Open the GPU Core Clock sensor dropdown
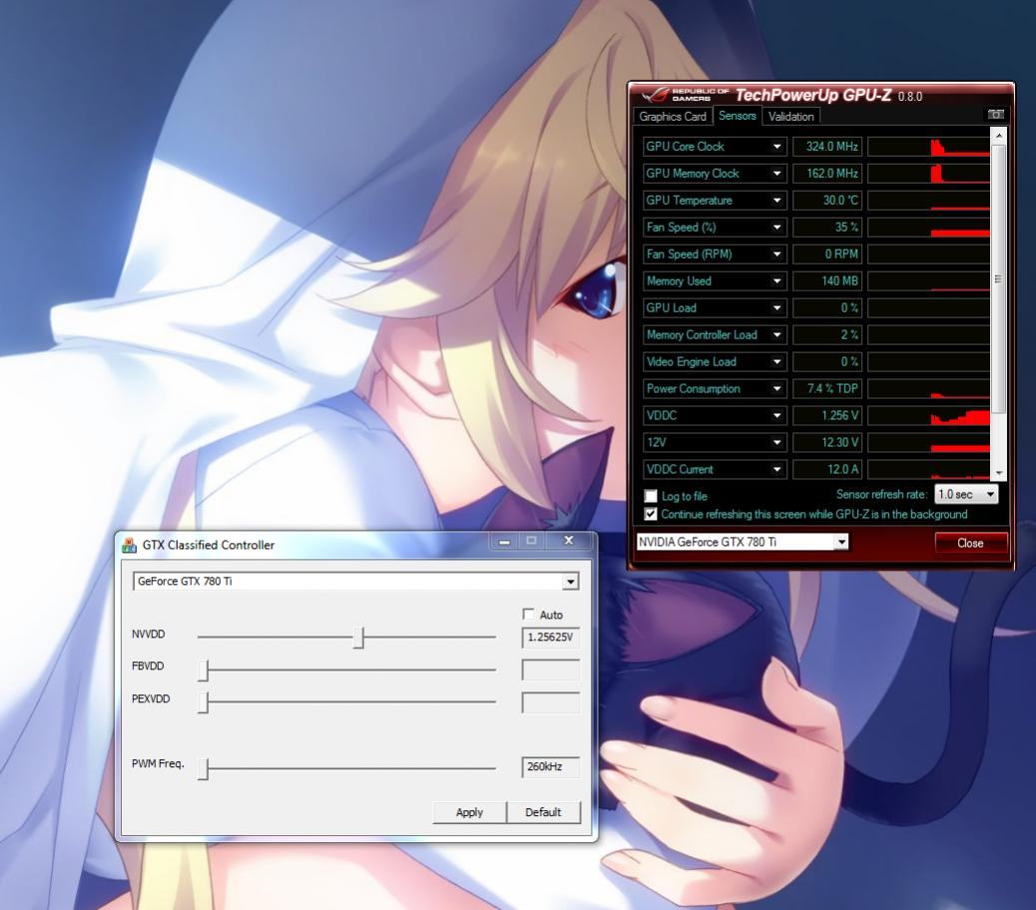Screen dimensions: 1036x910 point(777,147)
